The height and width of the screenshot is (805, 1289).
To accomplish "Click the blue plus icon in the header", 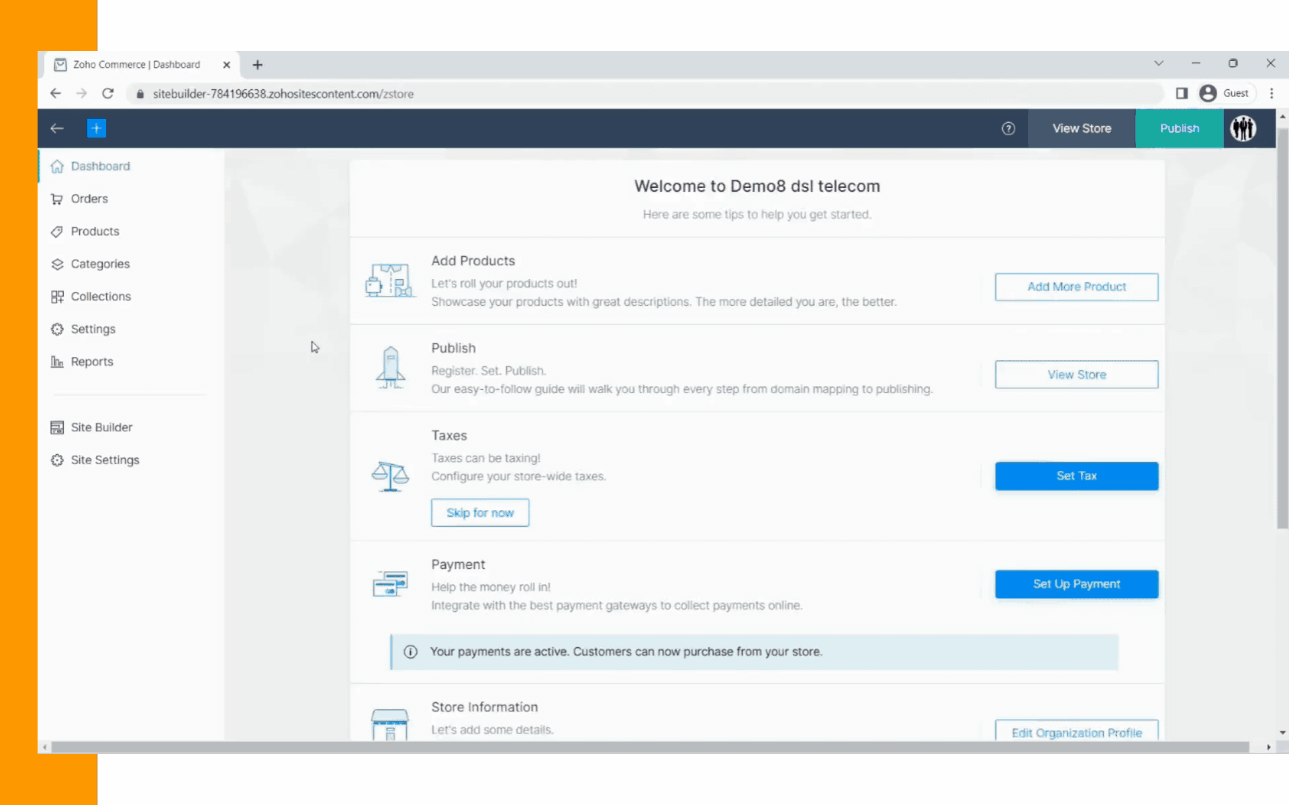I will pos(97,128).
